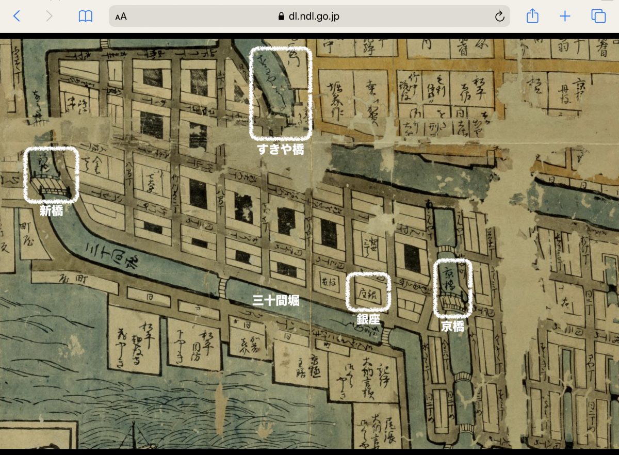Show the tab overview
This screenshot has height=455, width=619.
pyautogui.click(x=598, y=16)
